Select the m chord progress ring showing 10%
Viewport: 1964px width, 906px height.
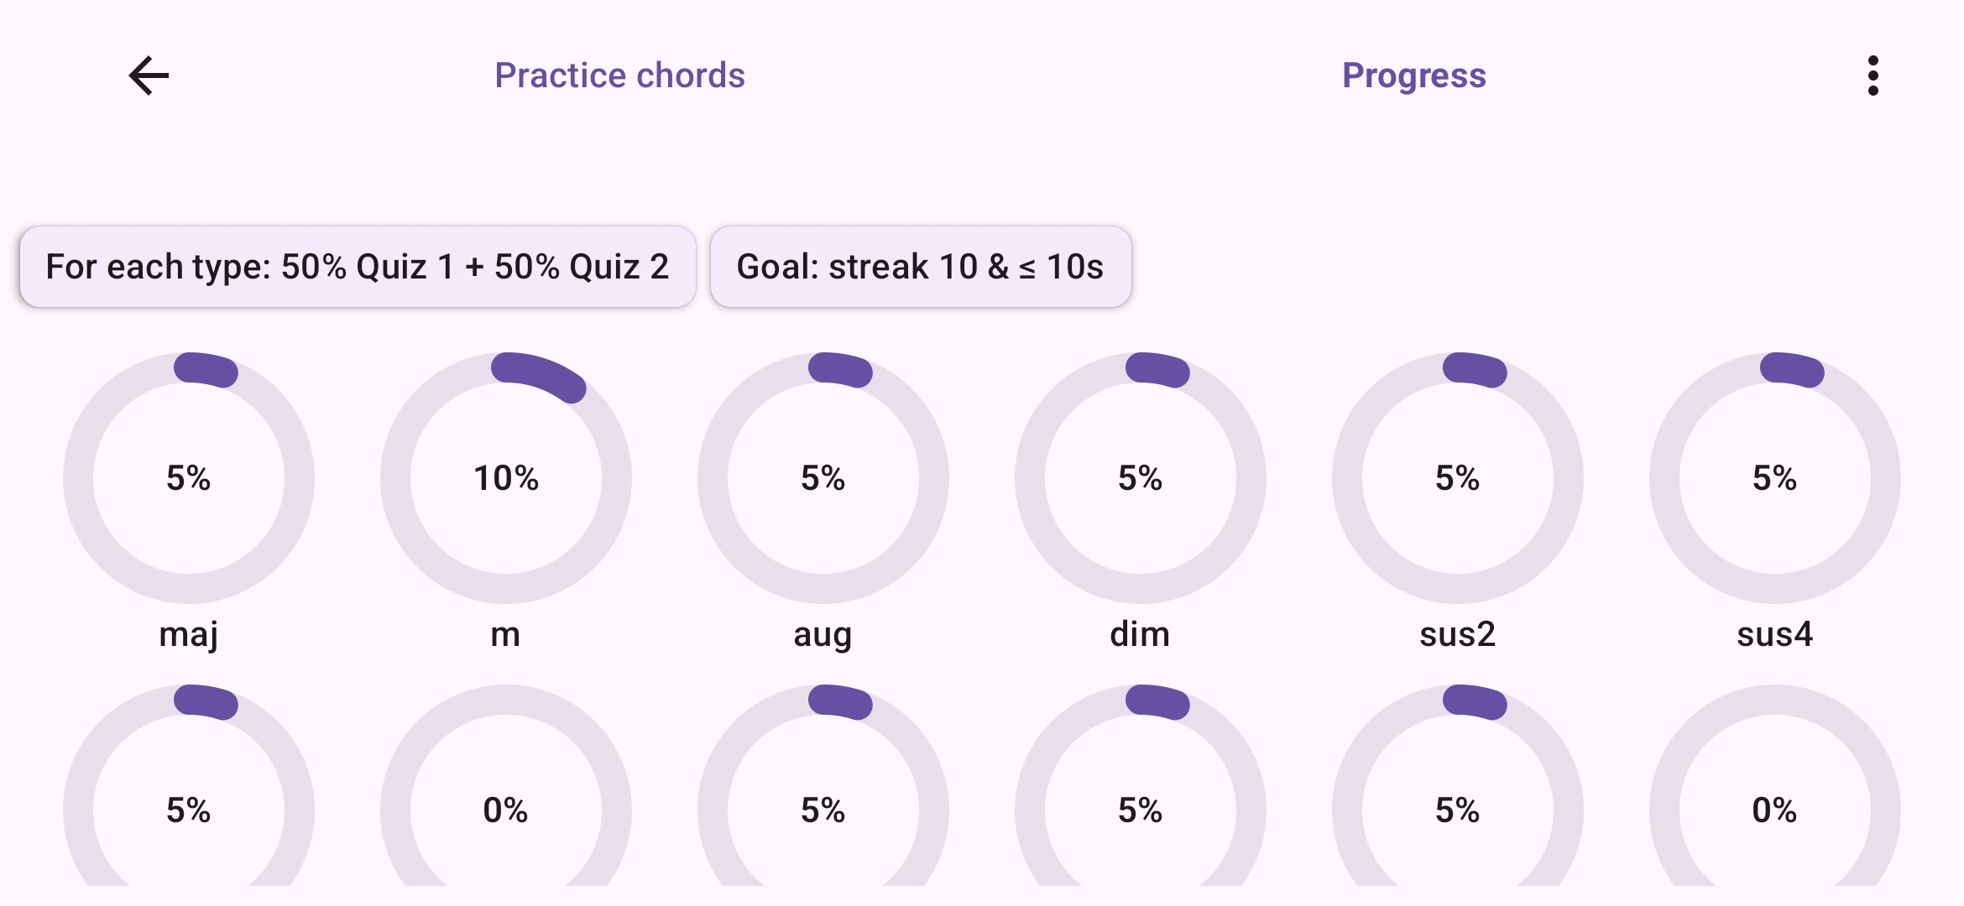pyautogui.click(x=507, y=476)
